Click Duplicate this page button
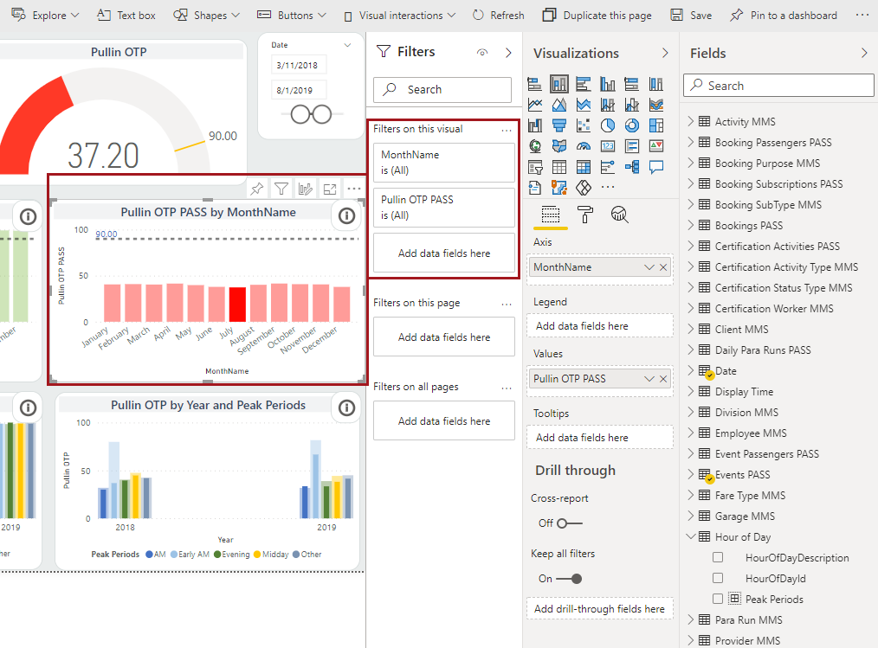The width and height of the screenshot is (878, 648). [x=597, y=16]
